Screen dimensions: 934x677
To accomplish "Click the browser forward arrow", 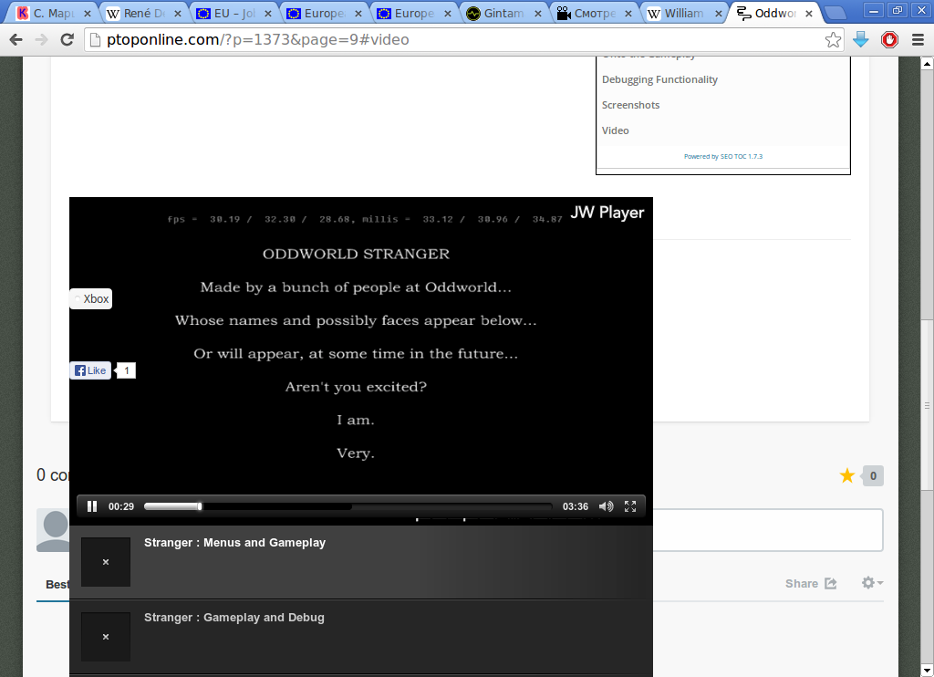I will tap(41, 40).
